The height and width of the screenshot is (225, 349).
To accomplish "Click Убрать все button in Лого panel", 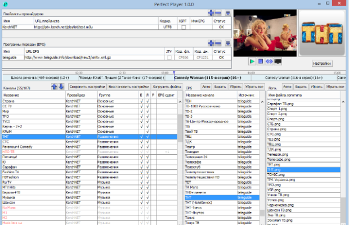I will 335,87.
